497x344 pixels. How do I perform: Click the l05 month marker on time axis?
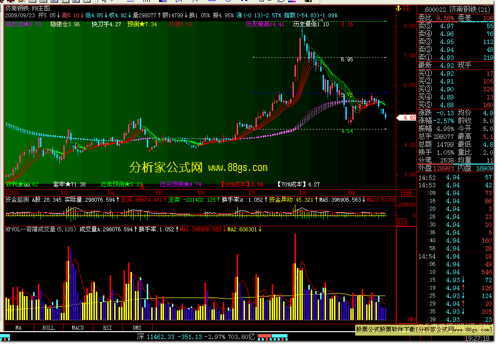tap(159, 193)
